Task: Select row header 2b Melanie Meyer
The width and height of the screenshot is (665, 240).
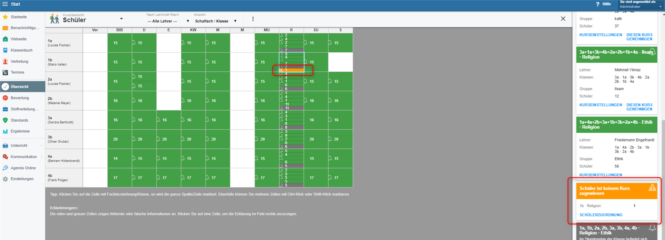Action: click(x=64, y=101)
